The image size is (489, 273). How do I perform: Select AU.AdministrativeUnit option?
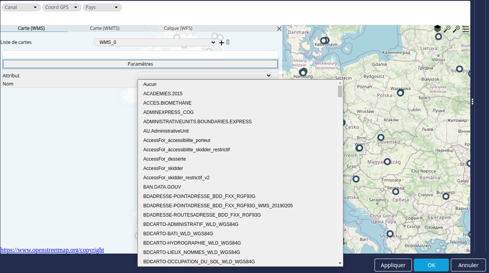click(237, 131)
